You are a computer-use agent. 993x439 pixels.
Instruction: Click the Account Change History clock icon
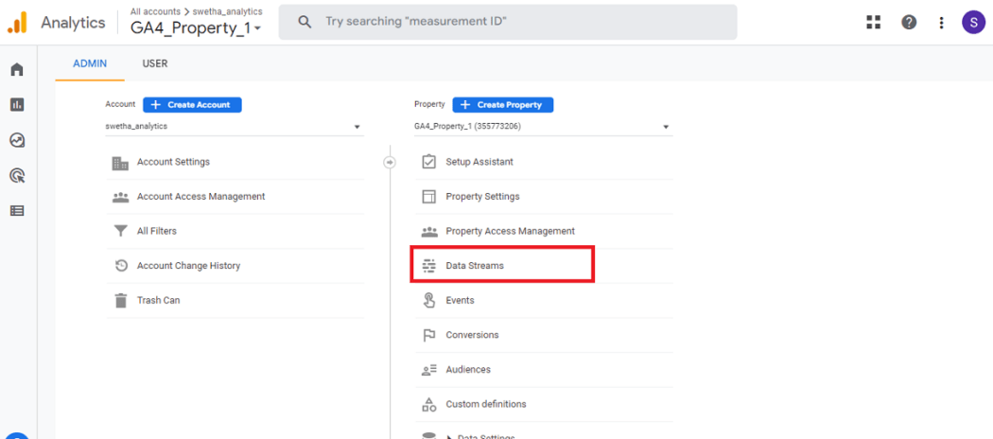[x=121, y=266]
